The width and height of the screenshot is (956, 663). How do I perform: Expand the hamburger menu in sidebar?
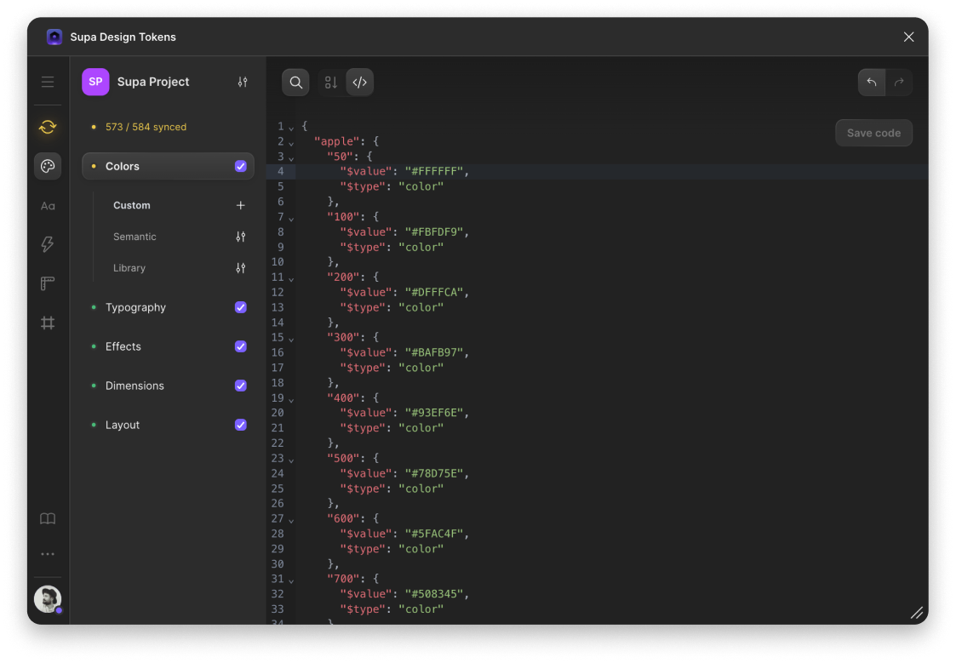click(x=48, y=82)
